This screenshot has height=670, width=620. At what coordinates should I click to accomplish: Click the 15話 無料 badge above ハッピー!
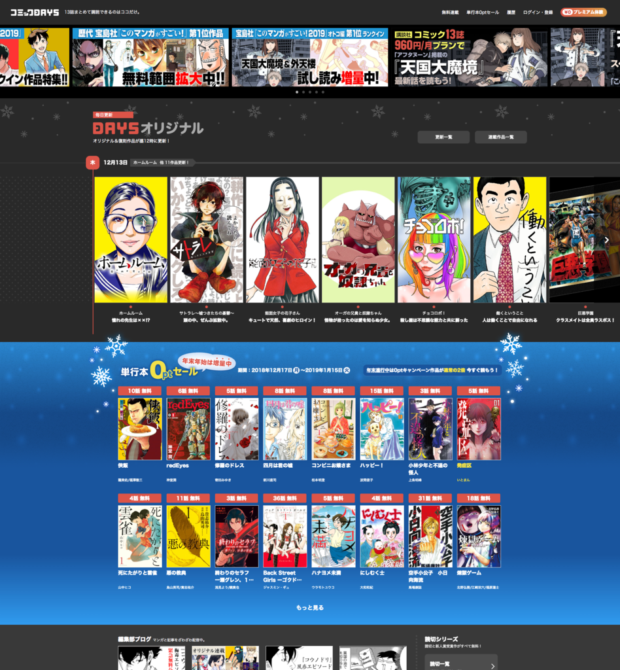382,391
